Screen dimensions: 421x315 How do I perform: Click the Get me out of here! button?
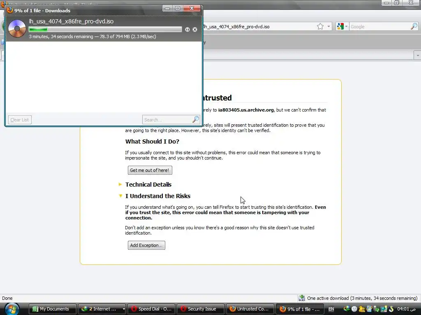(x=150, y=170)
